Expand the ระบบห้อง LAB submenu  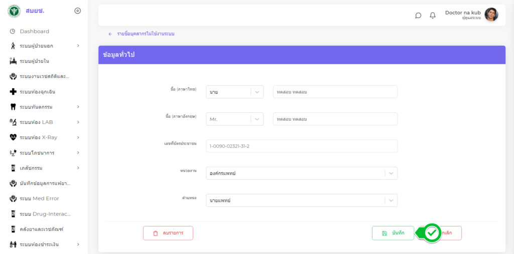coord(78,122)
